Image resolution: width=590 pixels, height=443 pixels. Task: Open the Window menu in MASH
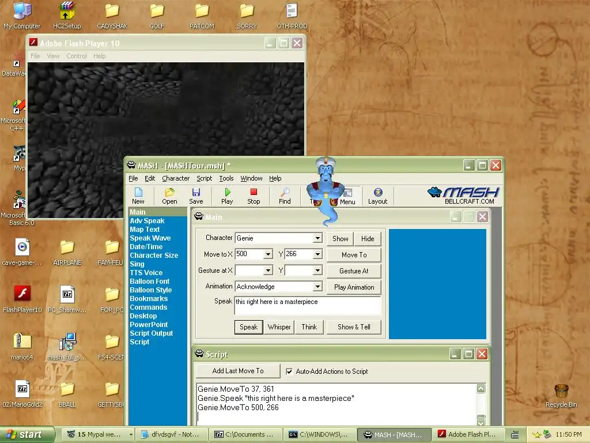click(x=251, y=178)
